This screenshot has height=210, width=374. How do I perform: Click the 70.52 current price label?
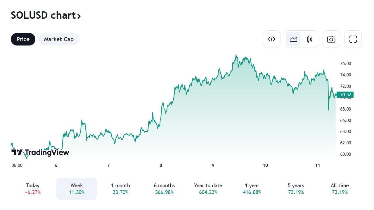(x=345, y=95)
